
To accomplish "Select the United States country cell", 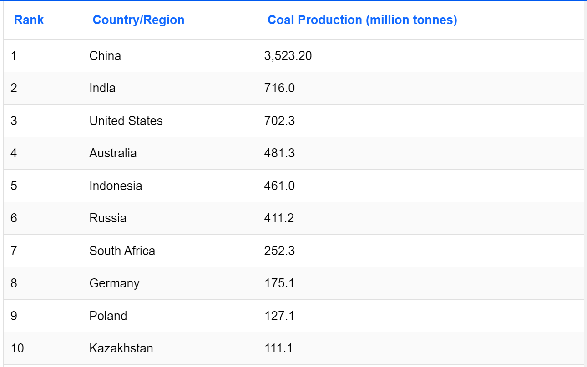I will tap(126, 121).
